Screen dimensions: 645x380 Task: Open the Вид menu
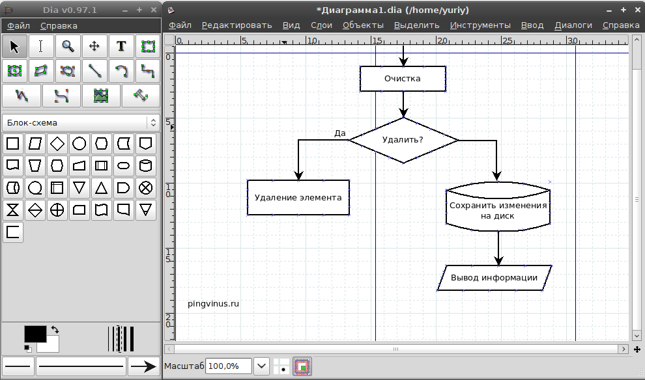pyautogui.click(x=291, y=25)
